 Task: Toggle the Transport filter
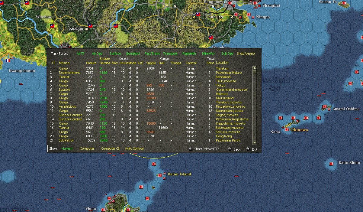[170, 54]
